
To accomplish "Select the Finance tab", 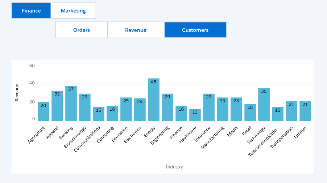I will (31, 10).
